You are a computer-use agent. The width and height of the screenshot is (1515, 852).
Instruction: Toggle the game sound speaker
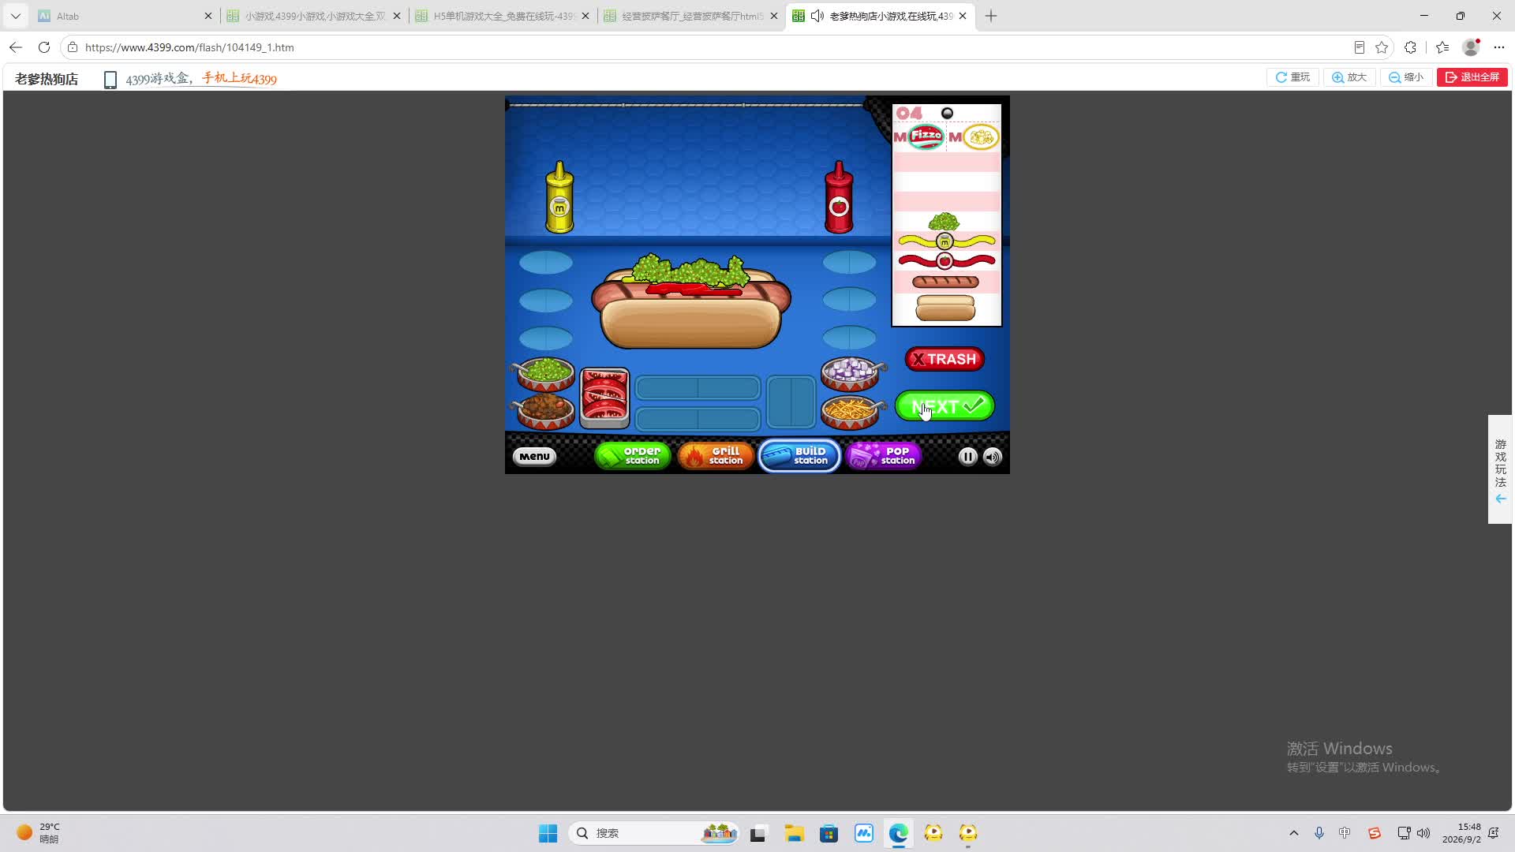(x=993, y=457)
